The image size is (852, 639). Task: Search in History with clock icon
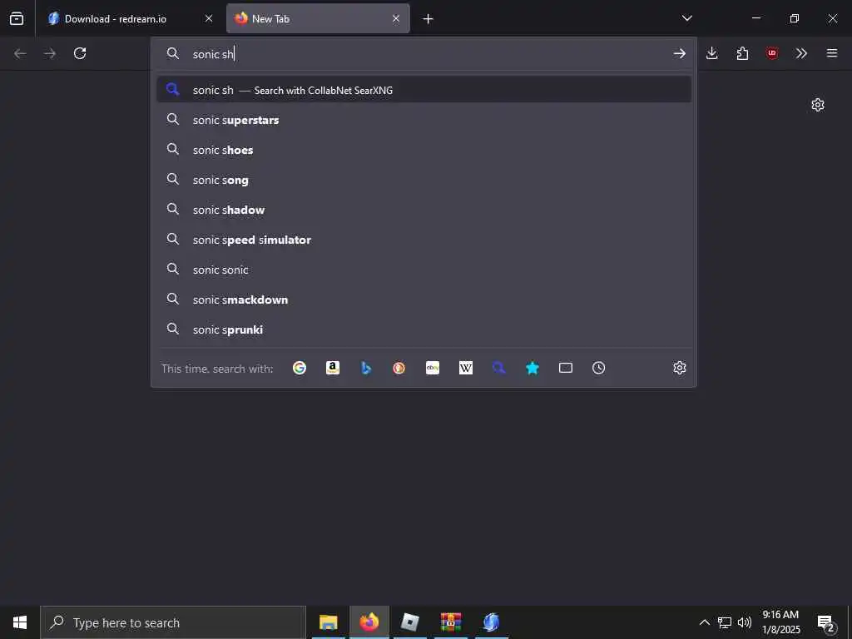pyautogui.click(x=599, y=368)
